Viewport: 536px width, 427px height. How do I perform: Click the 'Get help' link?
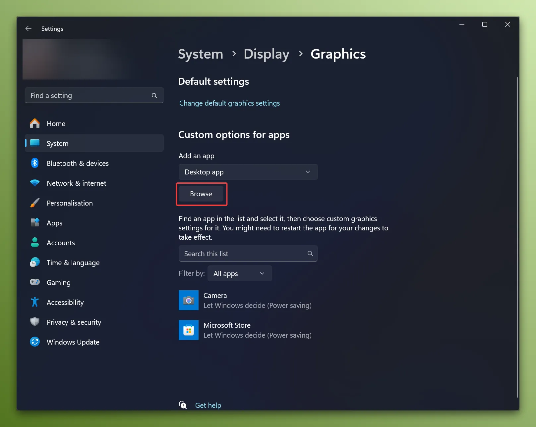(208, 405)
